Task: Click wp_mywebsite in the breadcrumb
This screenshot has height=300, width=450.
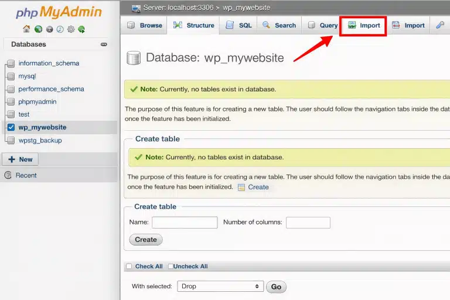Action: point(247,8)
